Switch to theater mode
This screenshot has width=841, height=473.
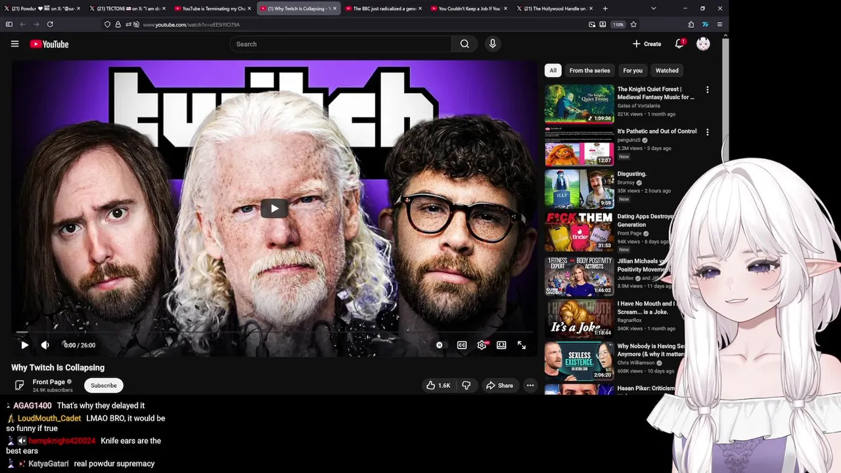[501, 345]
